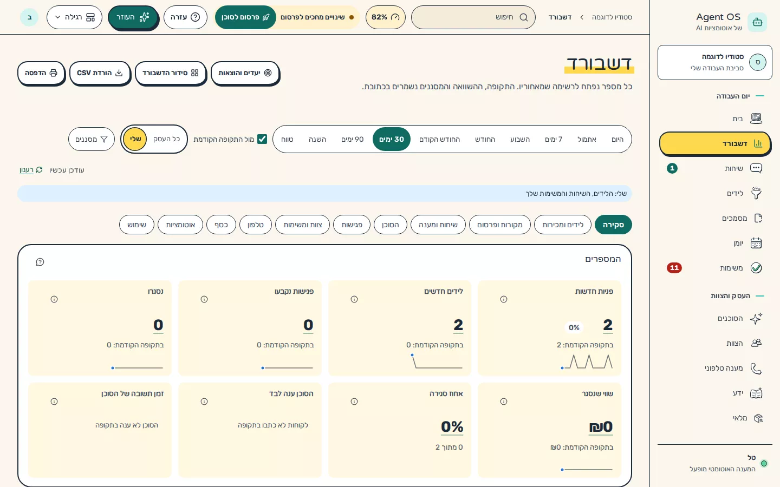Click info icon on נסגרו card
Viewport: 780px width, 487px height.
[54, 299]
